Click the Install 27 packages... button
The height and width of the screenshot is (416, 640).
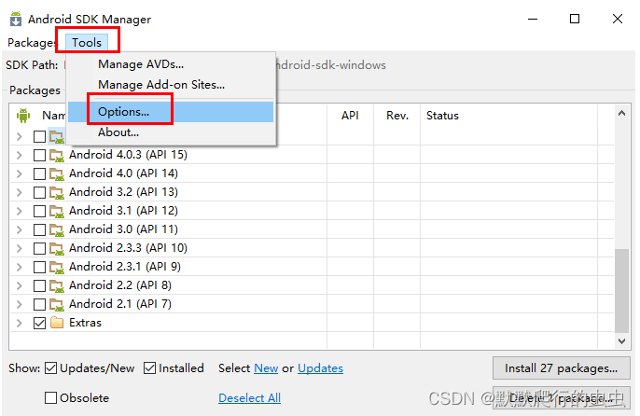tap(562, 368)
